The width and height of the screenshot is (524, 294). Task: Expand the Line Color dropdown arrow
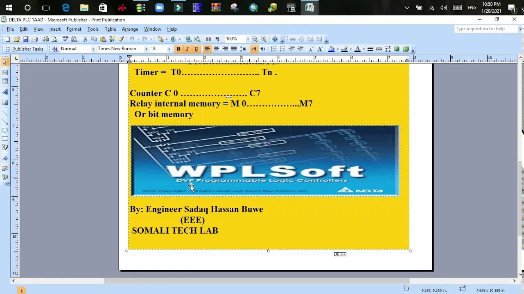point(350,49)
